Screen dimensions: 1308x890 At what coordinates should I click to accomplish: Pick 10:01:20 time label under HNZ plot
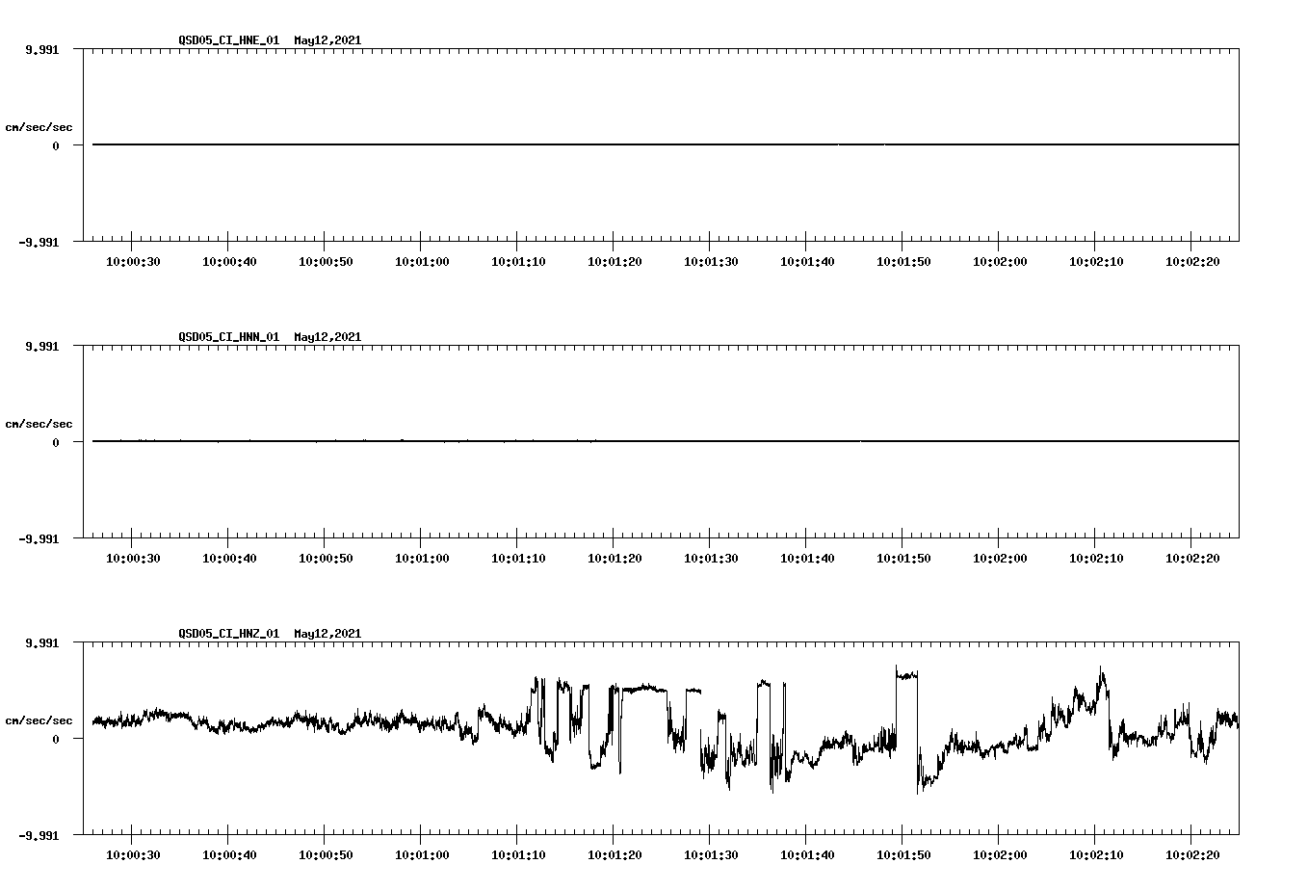pos(615,855)
